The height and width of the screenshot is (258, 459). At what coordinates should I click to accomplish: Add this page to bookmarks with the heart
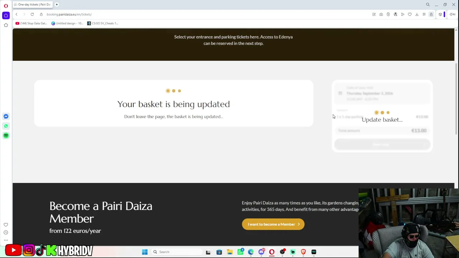(410, 14)
